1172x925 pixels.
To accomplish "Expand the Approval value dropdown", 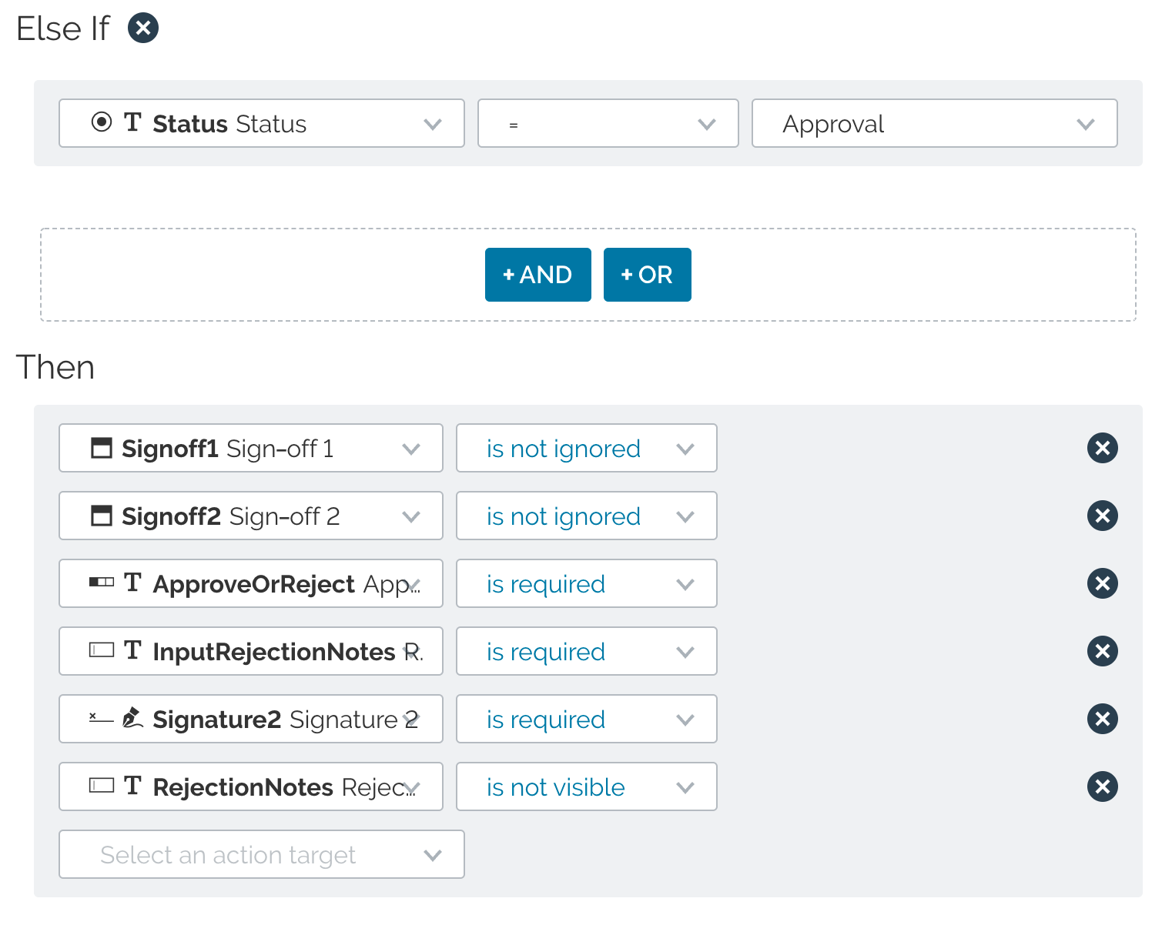I will (x=935, y=123).
